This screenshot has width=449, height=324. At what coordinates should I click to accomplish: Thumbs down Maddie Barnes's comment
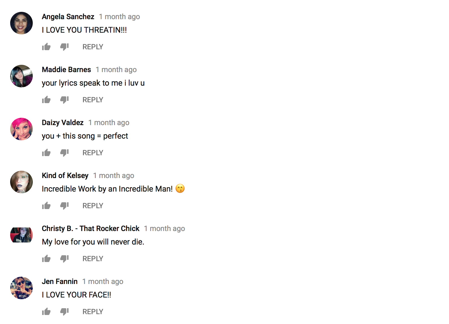[x=64, y=100]
